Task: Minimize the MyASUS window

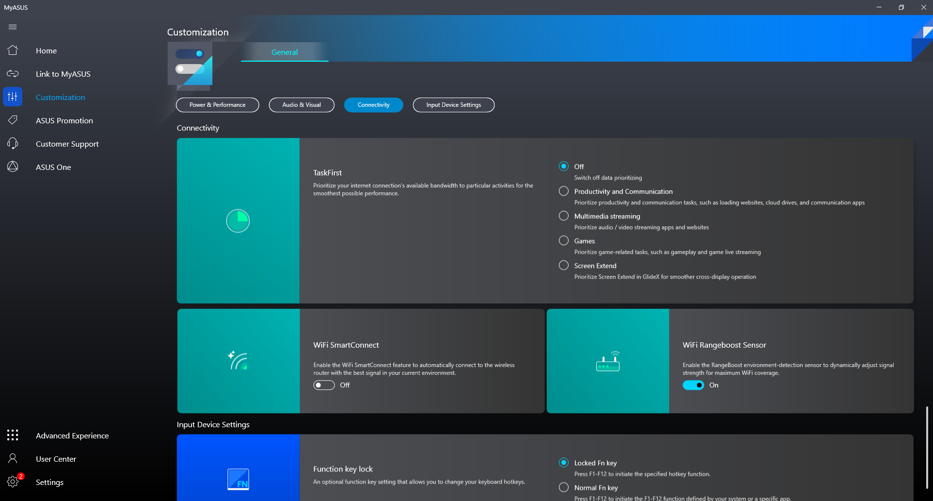Action: click(x=879, y=7)
